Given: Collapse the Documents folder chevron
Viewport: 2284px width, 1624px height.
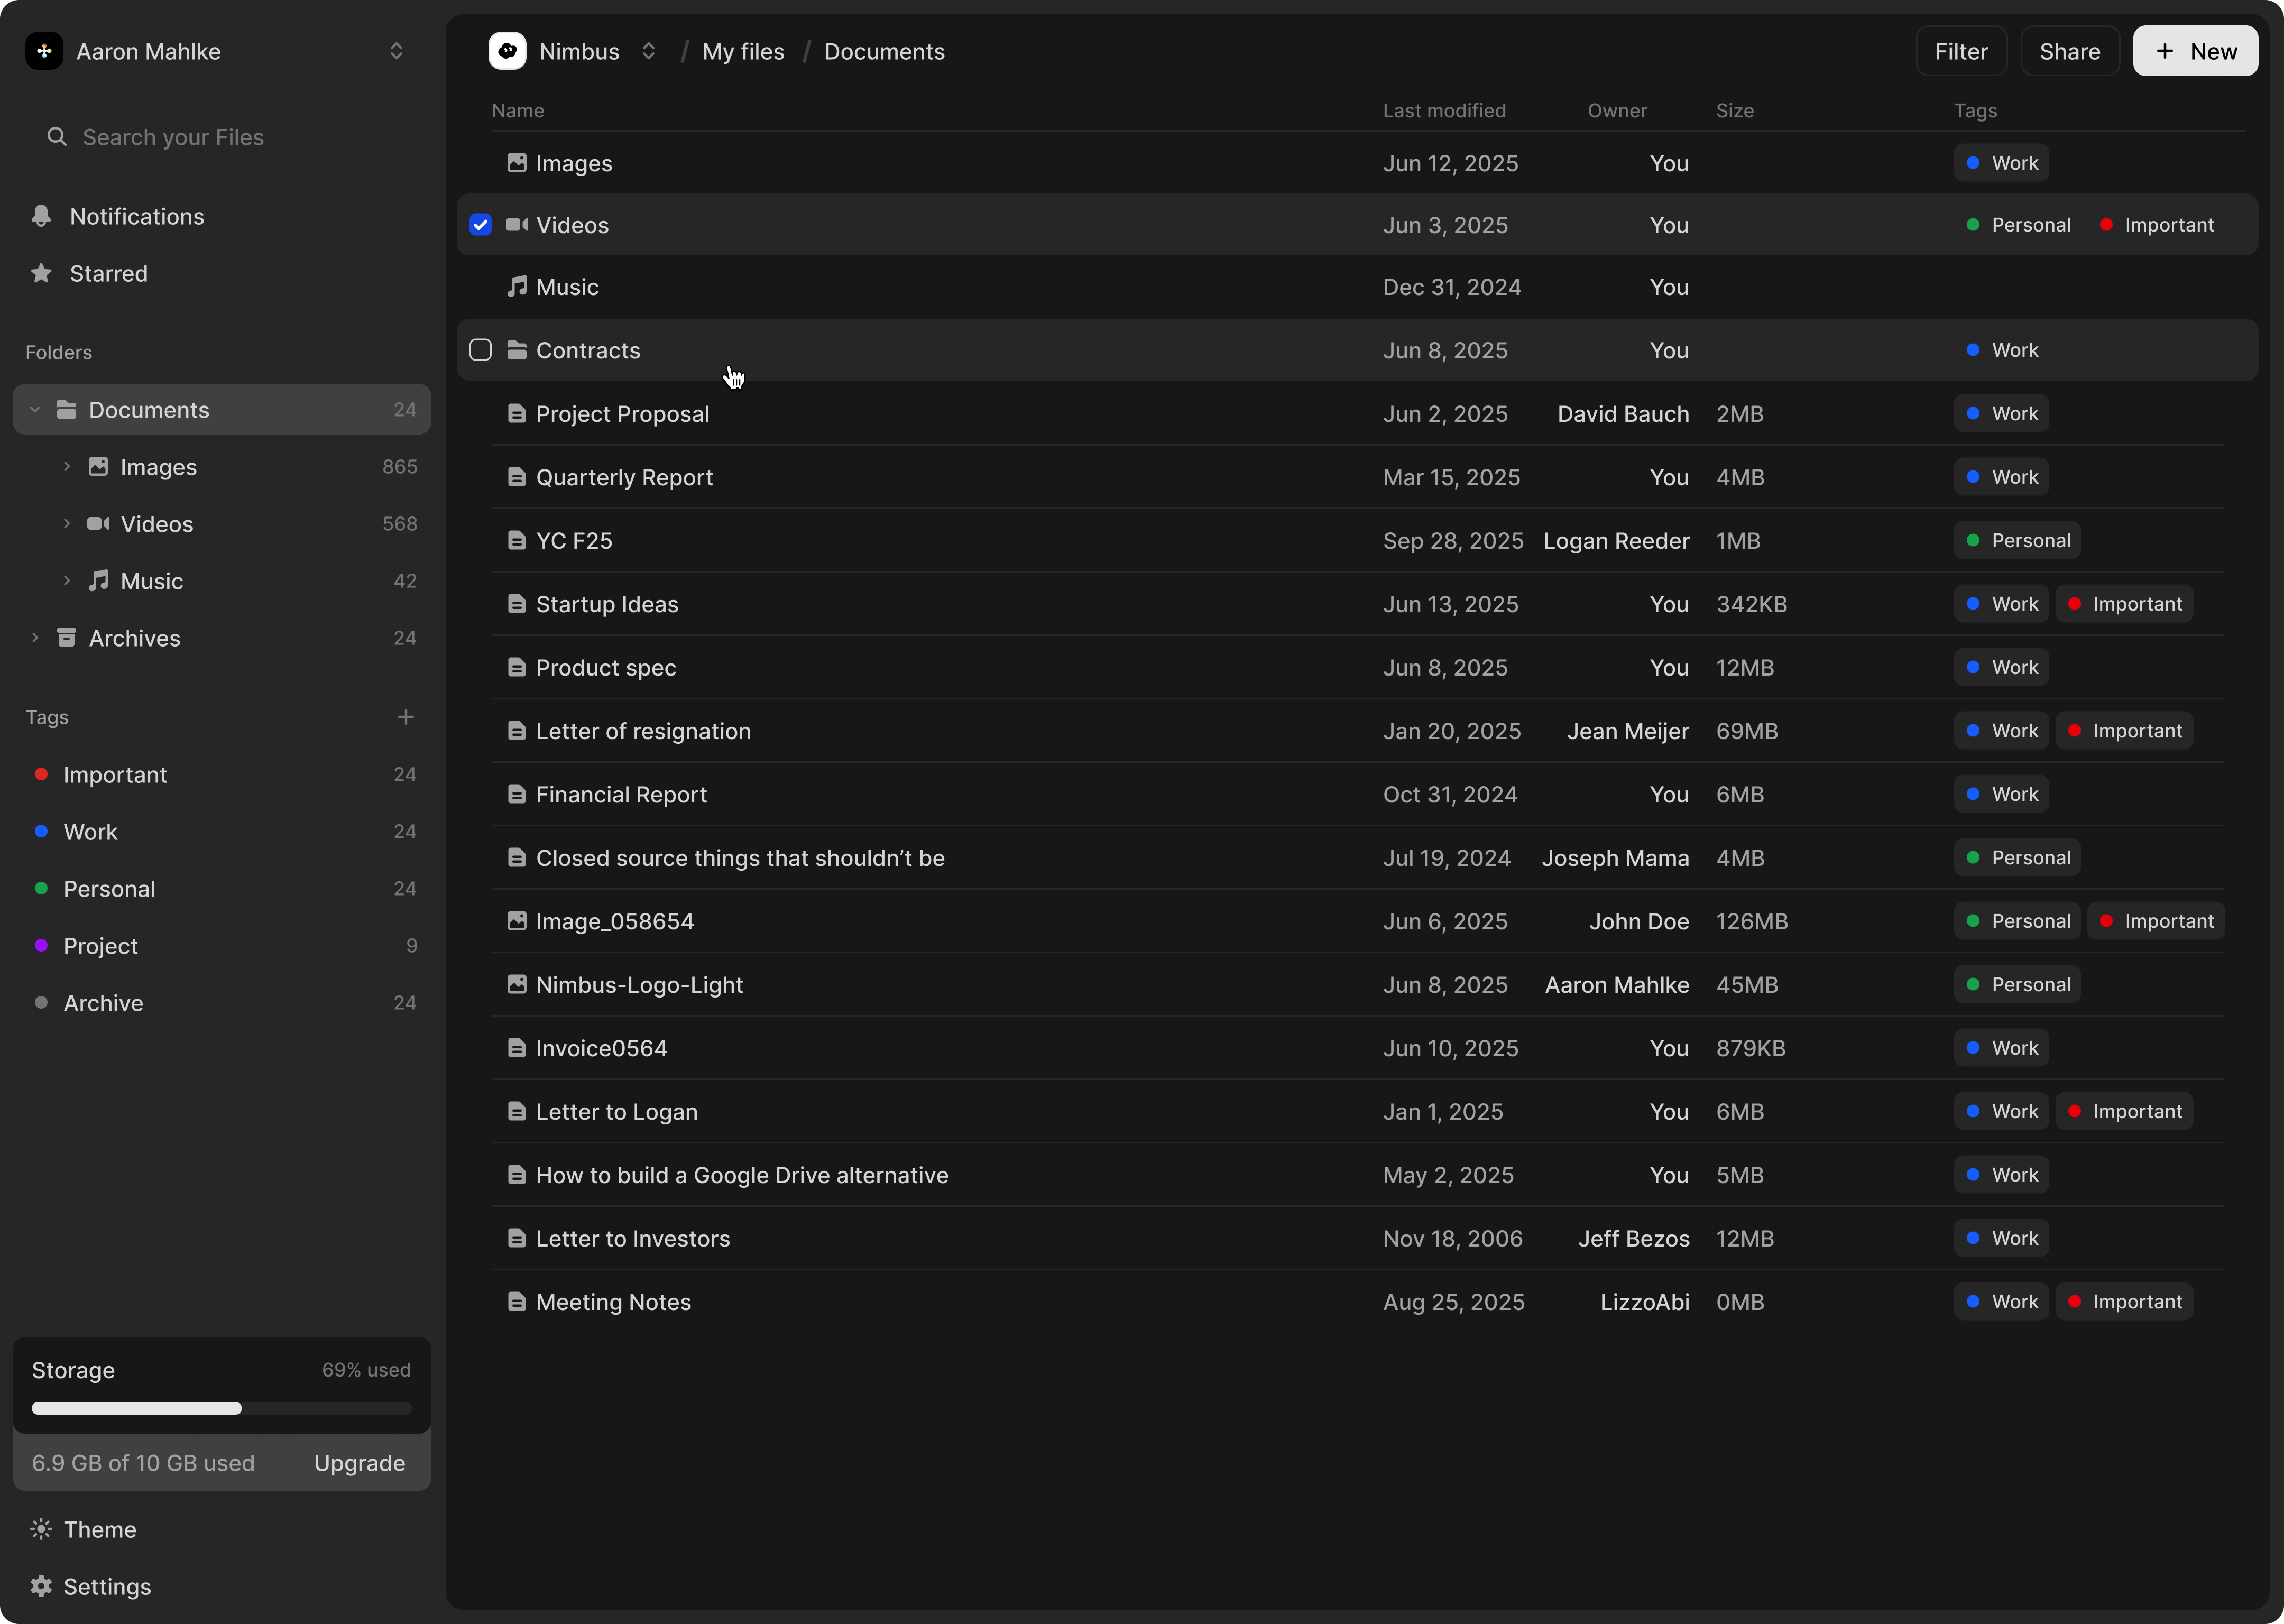Looking at the screenshot, I should click(35, 410).
